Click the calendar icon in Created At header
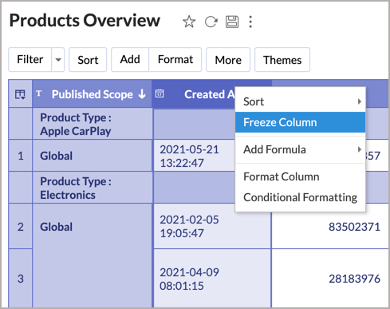 (160, 93)
